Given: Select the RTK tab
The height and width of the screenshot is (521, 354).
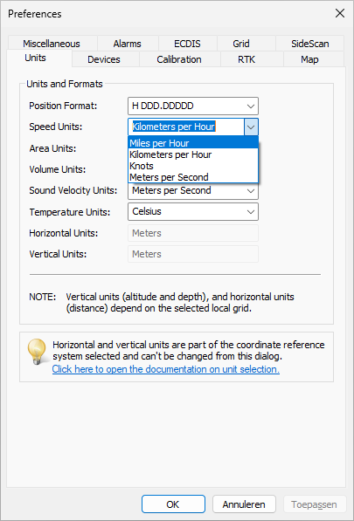Looking at the screenshot, I should [246, 59].
